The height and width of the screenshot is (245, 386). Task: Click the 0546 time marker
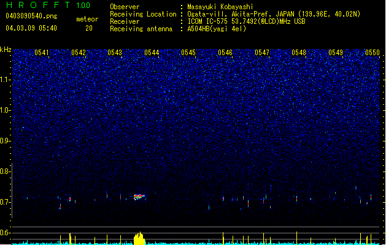tap(225, 53)
